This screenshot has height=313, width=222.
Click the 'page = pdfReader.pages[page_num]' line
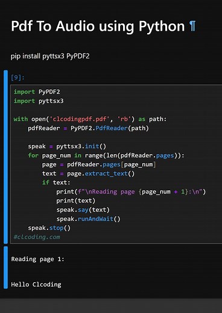[x=99, y=164]
